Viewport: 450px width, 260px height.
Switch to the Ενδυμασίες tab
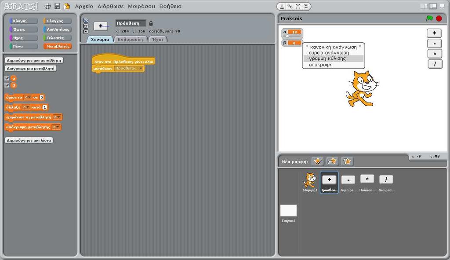[x=131, y=39]
